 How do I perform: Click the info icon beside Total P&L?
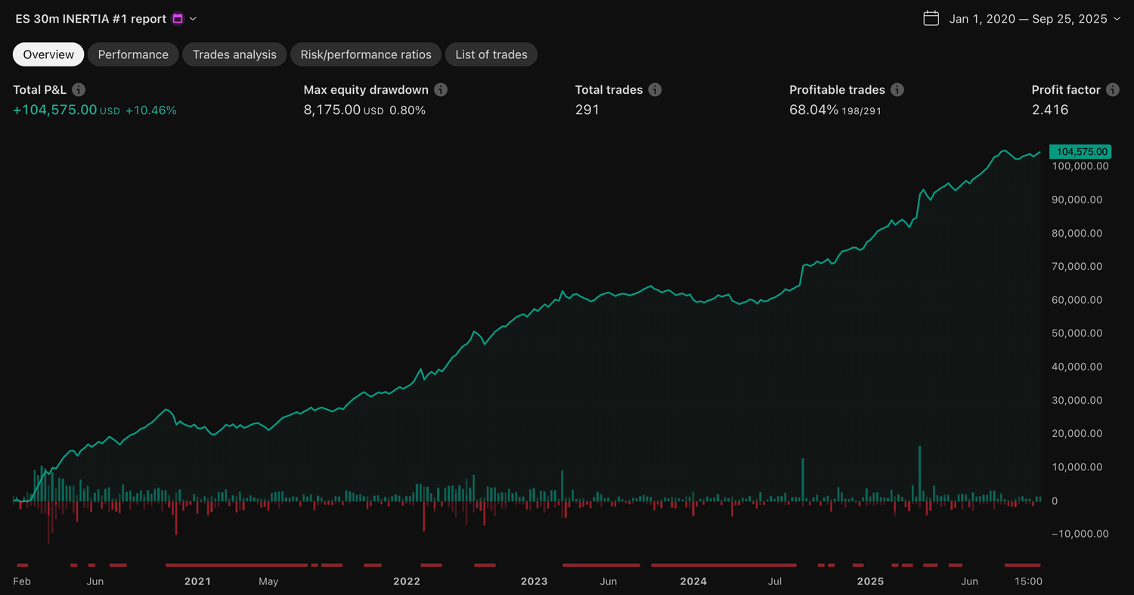click(79, 90)
